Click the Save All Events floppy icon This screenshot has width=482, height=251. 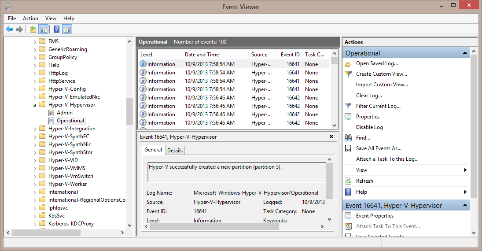click(x=348, y=148)
